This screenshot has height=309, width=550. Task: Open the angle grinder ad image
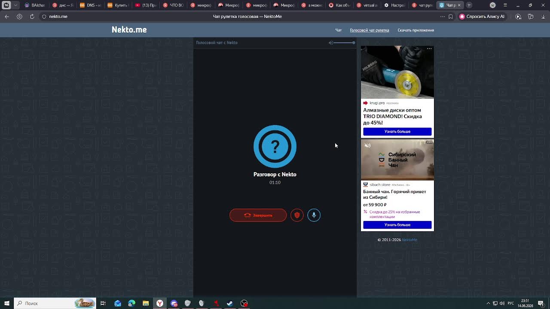point(397,72)
